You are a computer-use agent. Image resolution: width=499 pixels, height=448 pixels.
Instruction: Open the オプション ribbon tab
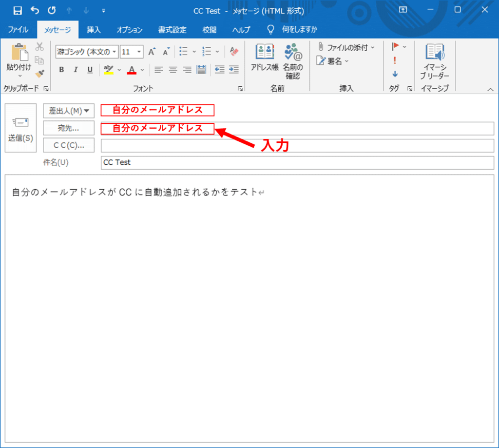tap(129, 30)
